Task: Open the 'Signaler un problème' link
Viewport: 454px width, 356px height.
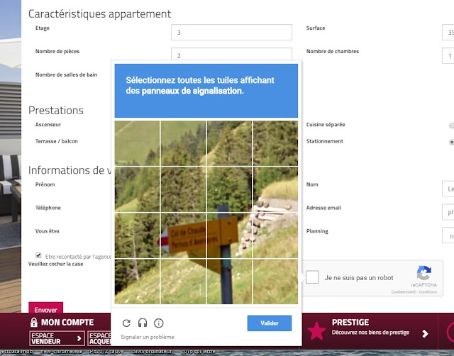Action: 148,337
